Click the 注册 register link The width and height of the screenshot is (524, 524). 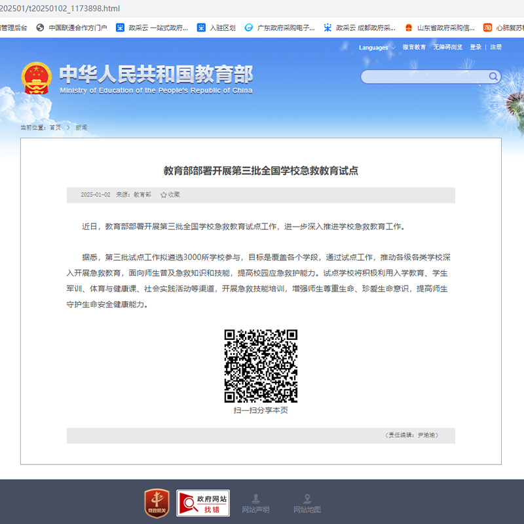click(x=496, y=47)
